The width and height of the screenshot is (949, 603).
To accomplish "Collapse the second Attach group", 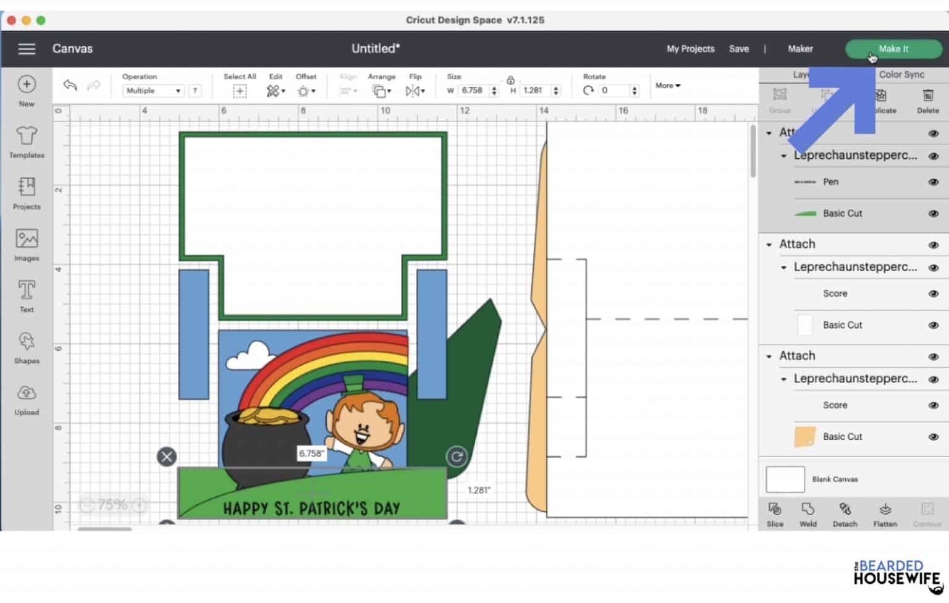I will (x=769, y=245).
